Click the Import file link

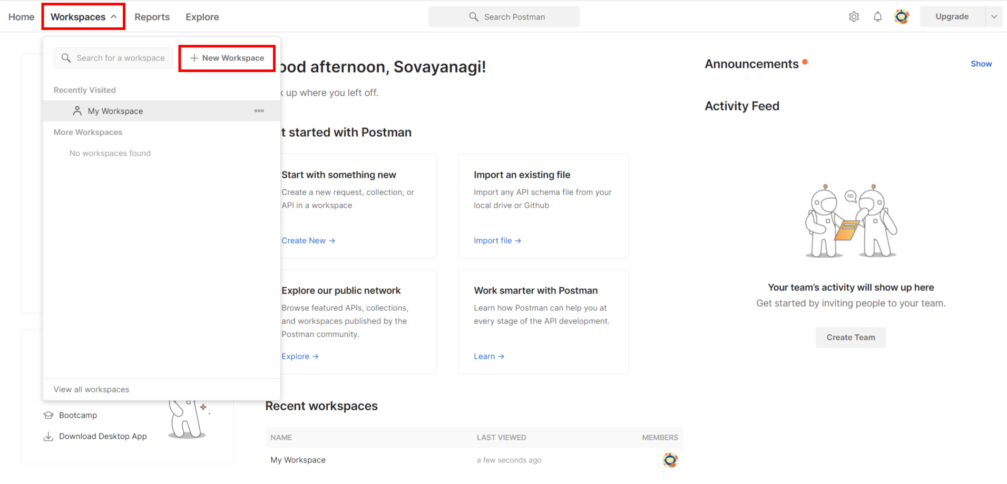493,240
